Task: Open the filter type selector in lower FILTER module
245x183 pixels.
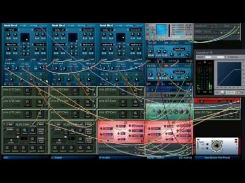Action: pos(179,72)
